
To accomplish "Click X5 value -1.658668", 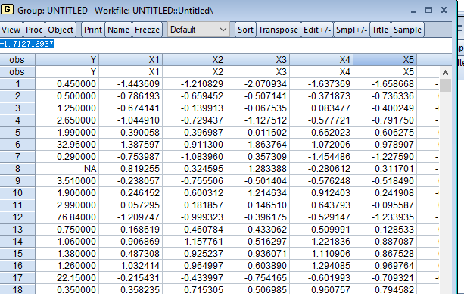I will coord(385,84).
